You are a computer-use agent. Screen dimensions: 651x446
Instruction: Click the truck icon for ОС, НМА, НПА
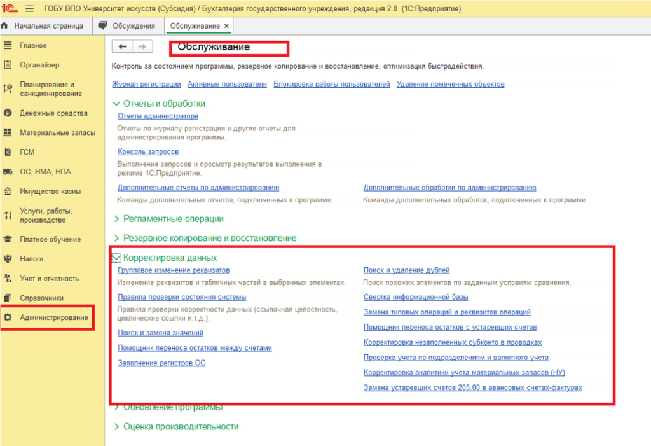(8, 172)
